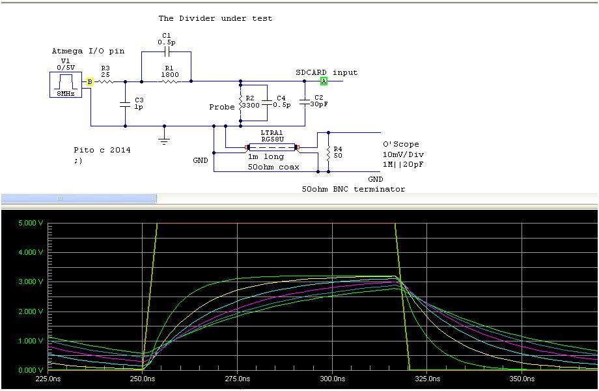Click the yellow node B probe marker
Viewport: 599px width, 391px height.
coord(89,81)
